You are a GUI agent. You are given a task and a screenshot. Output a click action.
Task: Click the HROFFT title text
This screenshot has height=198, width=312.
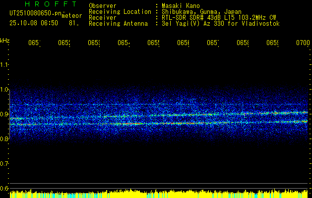(51, 4)
